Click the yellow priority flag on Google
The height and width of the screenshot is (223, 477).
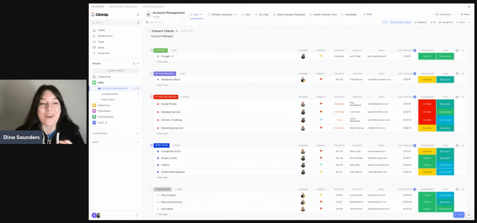[321, 56]
